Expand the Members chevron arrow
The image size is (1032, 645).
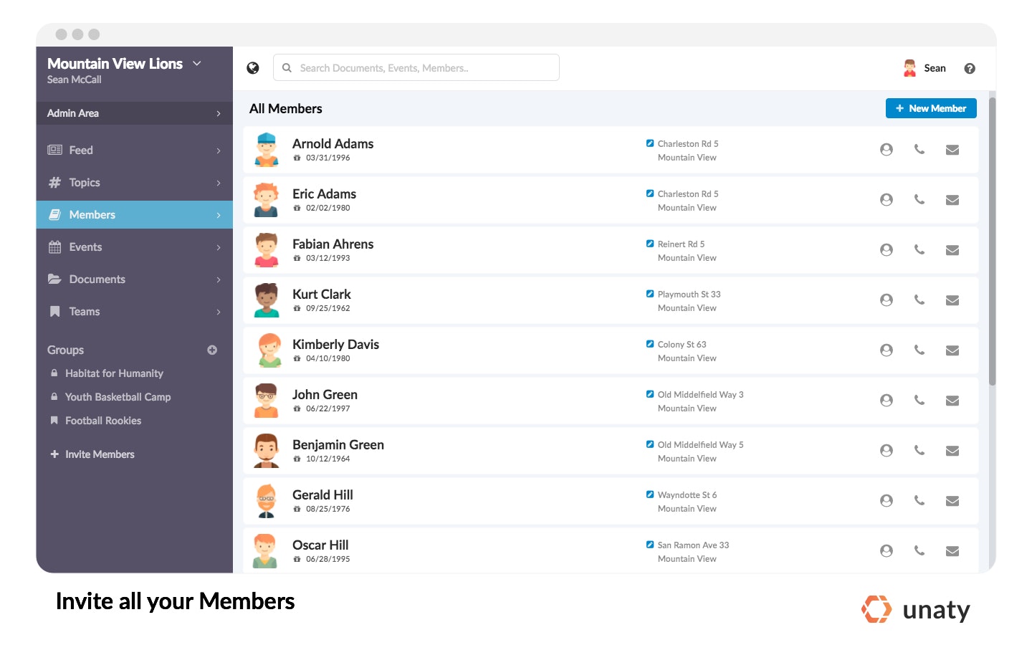219,215
